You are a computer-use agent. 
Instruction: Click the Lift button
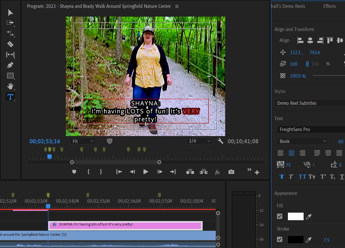coord(190,172)
